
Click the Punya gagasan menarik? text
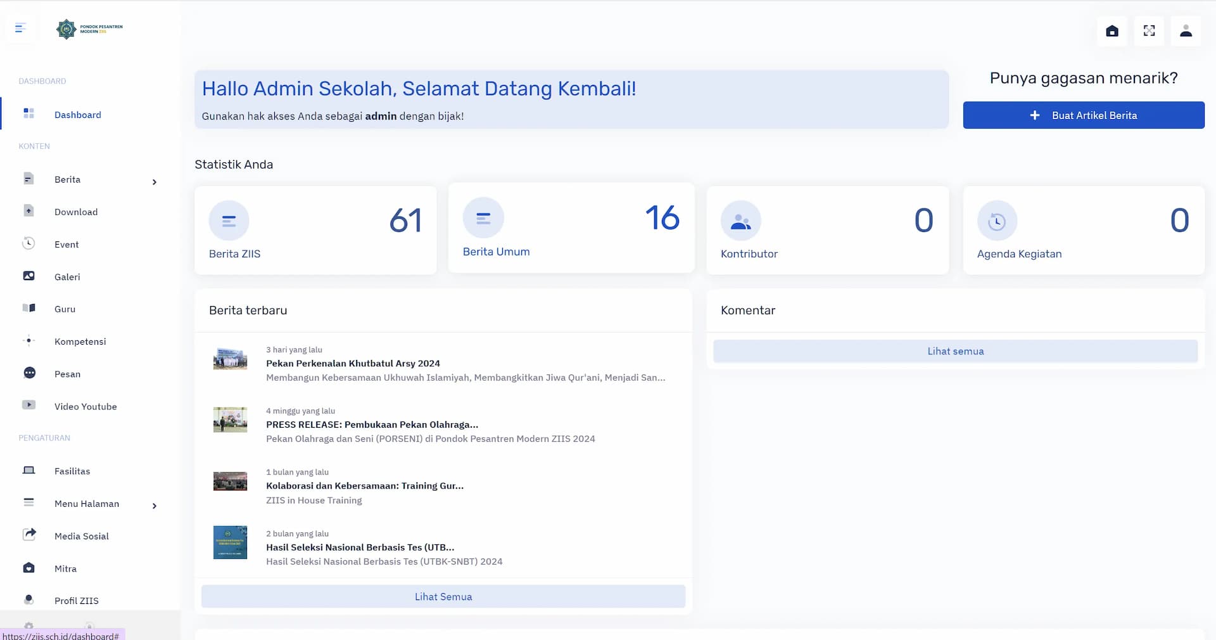pyautogui.click(x=1084, y=78)
